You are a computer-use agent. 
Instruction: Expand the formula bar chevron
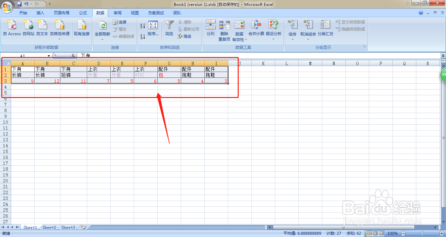pos(443,56)
